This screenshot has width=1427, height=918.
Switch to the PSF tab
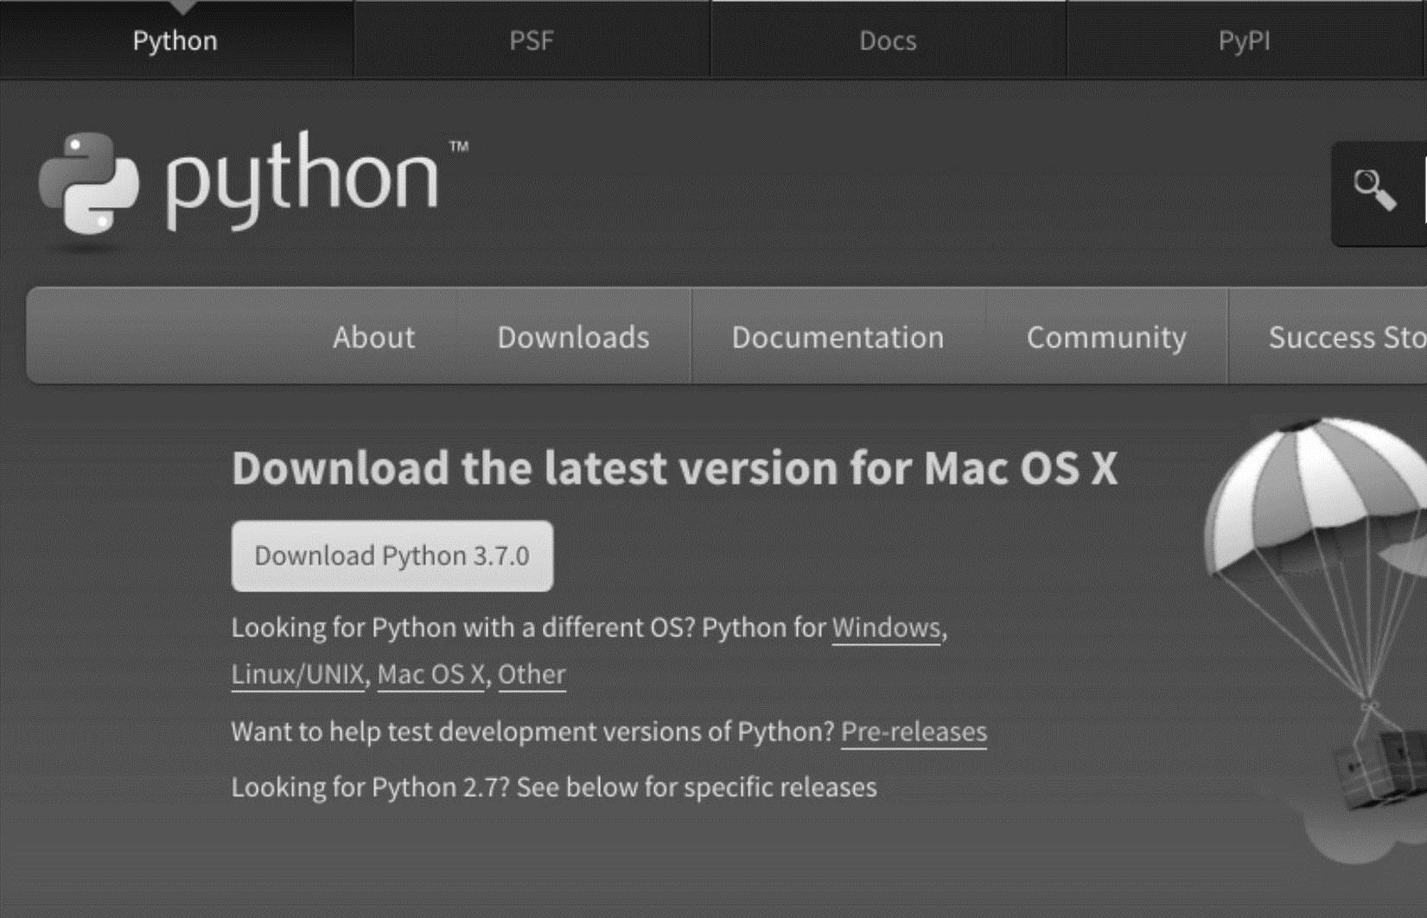532,41
